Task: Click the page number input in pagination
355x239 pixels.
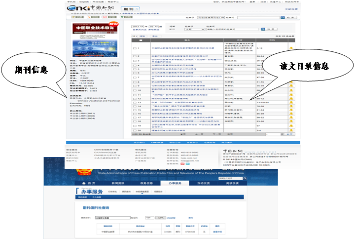Action: [273, 134]
